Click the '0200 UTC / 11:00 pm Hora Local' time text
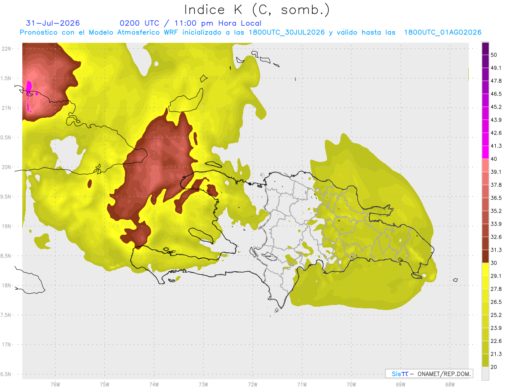Image resolution: width=505 pixels, height=390 pixels. [190, 23]
